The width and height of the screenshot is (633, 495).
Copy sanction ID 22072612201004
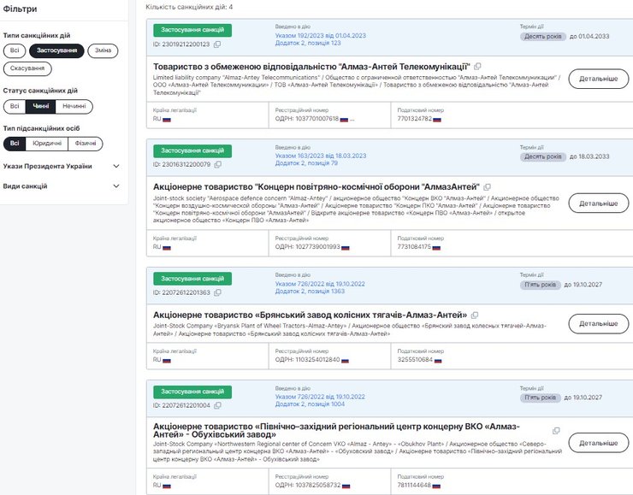point(217,405)
